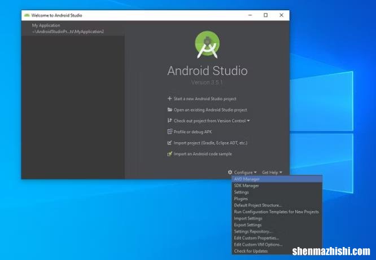Image resolution: width=376 pixels, height=260 pixels.
Task: Import an Android code sample
Action: point(203,154)
